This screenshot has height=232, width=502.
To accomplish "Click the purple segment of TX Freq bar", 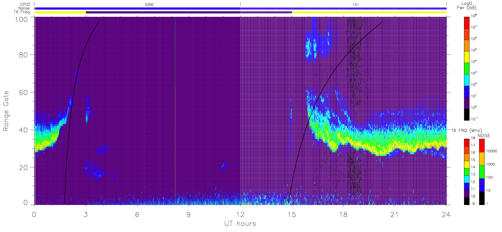I will coord(189,12).
